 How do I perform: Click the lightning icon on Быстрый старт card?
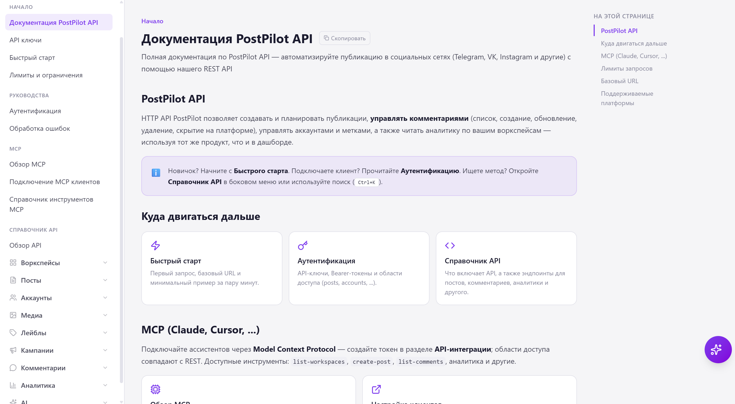point(155,246)
